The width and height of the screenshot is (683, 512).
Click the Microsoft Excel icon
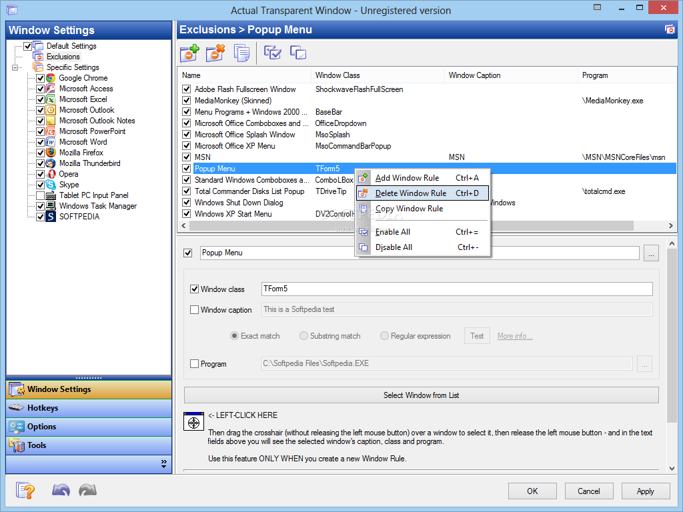pos(51,99)
